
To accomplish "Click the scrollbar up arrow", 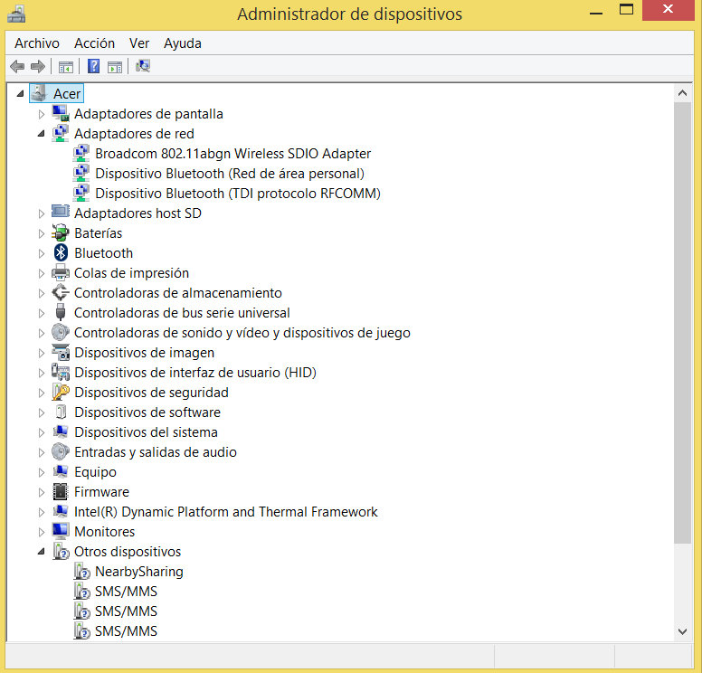I will [682, 93].
